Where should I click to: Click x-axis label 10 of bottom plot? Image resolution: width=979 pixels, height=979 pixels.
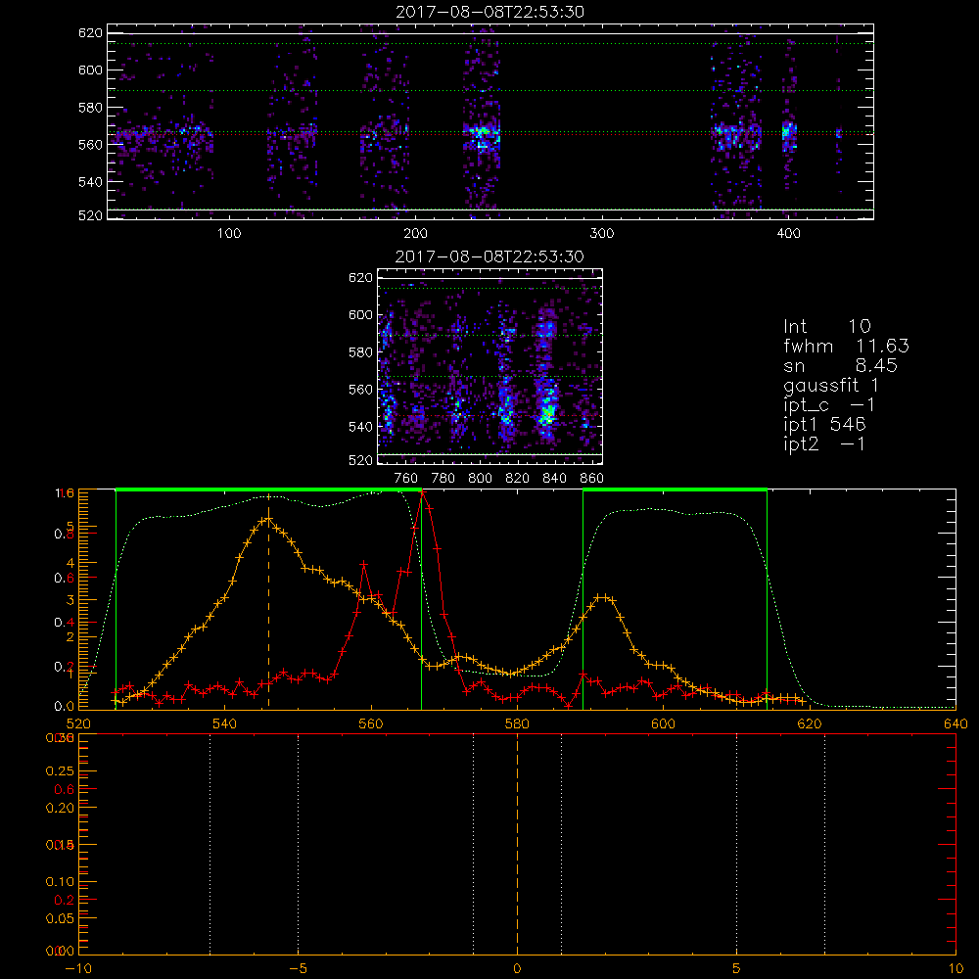956,969
